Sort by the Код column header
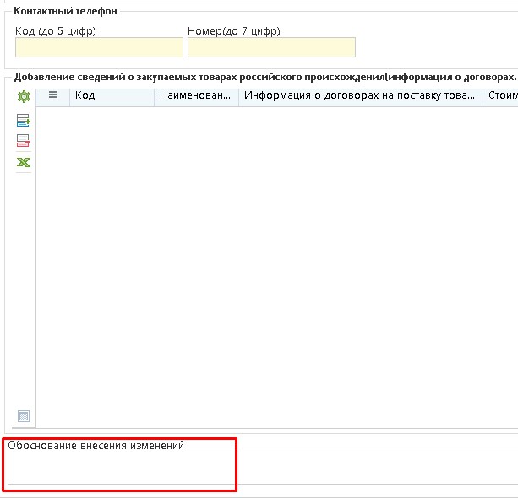The image size is (518, 498). click(112, 96)
